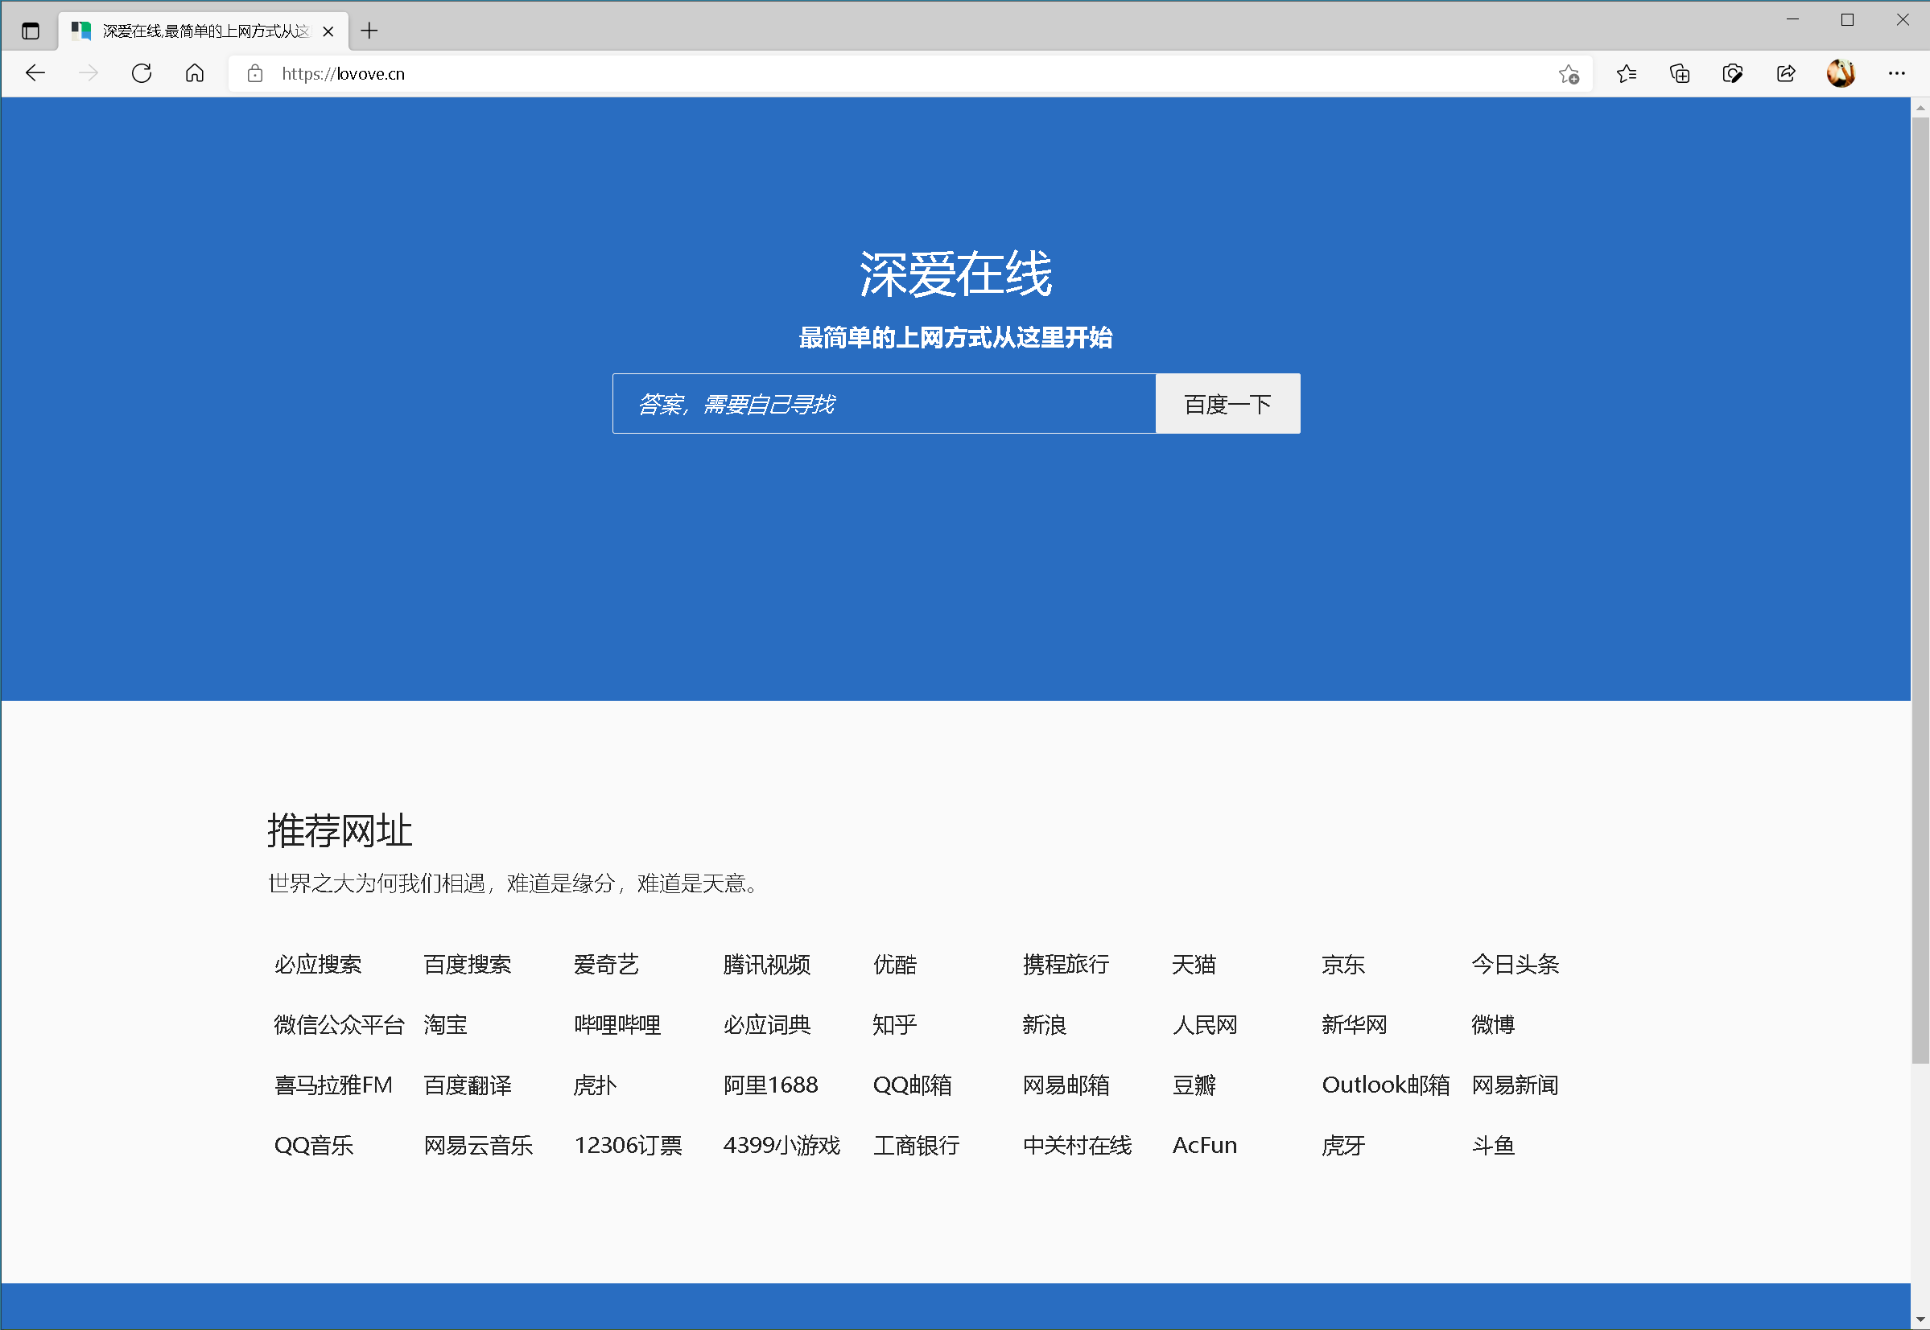This screenshot has height=1330, width=1930.
Task: Reload the page with Refresh icon
Action: click(142, 73)
